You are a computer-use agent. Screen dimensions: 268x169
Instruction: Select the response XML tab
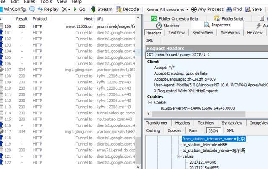230,130
